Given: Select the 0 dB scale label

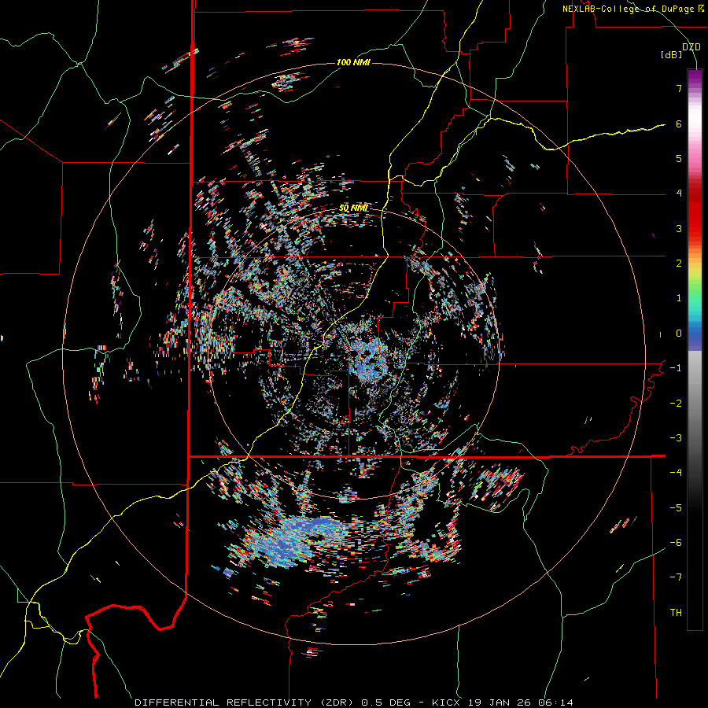Looking at the screenshot, I should 679,334.
